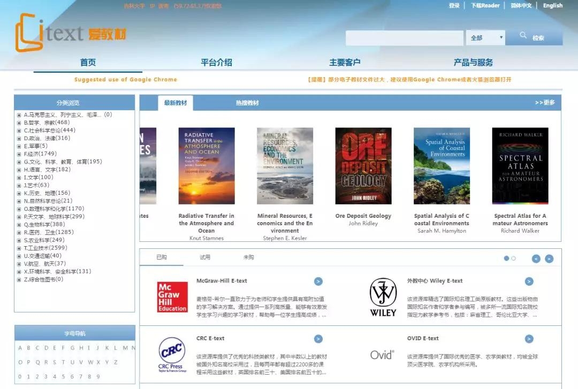This screenshot has height=389, width=578.
Task: Click inside the search input field
Action: pos(404,37)
